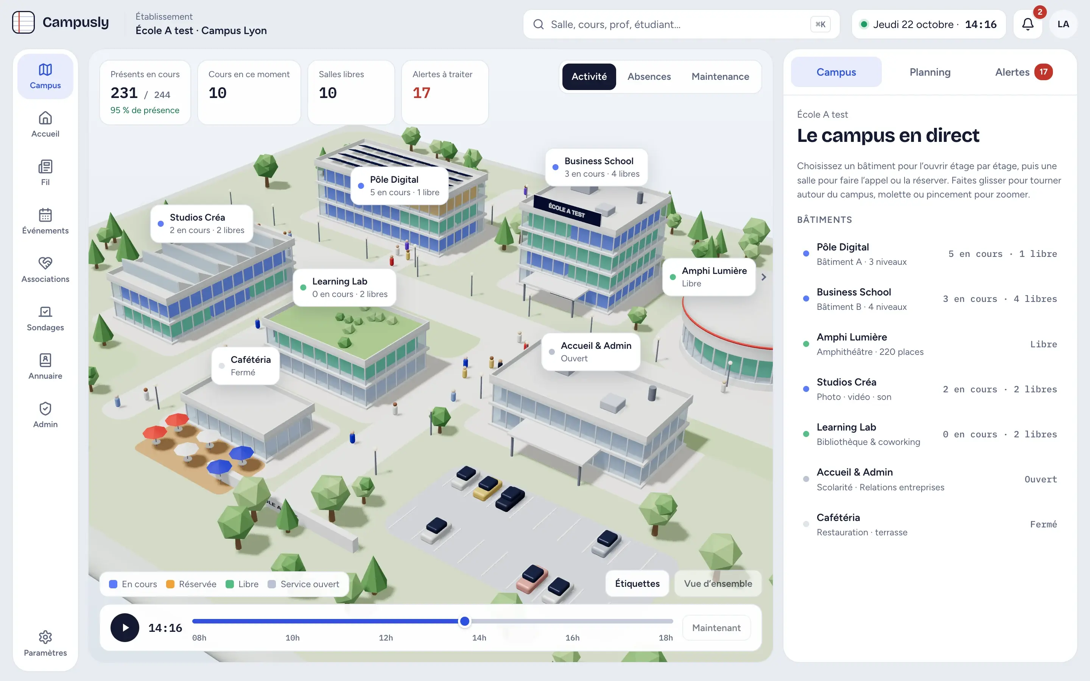This screenshot has width=1090, height=681.
Task: Select the Campus panel tab
Action: (x=836, y=72)
